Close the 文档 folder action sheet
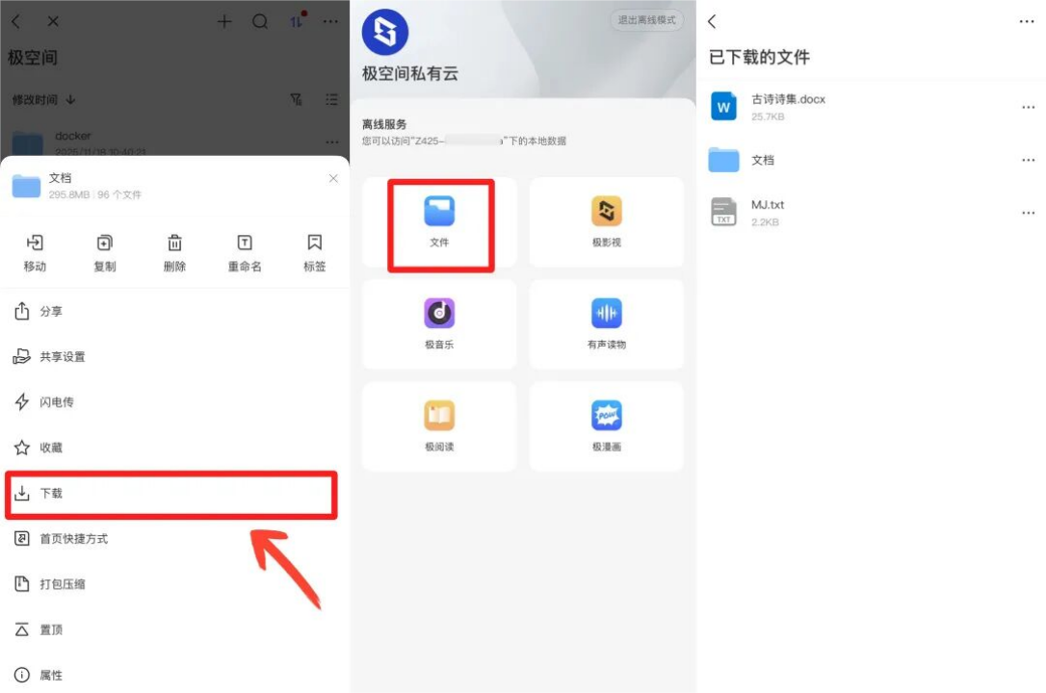1046x693 pixels. pyautogui.click(x=333, y=179)
